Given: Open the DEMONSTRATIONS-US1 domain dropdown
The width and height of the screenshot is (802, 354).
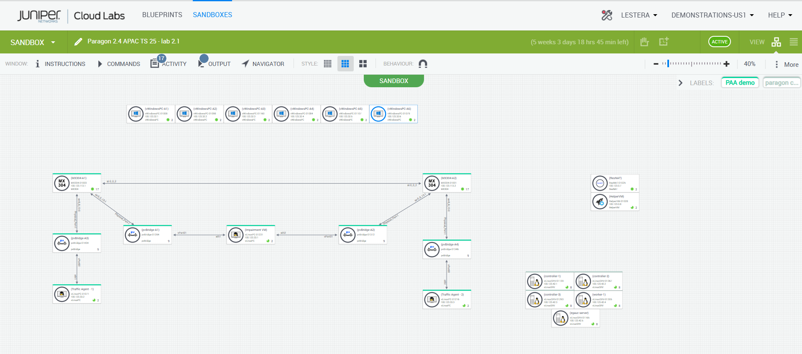Looking at the screenshot, I should (713, 15).
